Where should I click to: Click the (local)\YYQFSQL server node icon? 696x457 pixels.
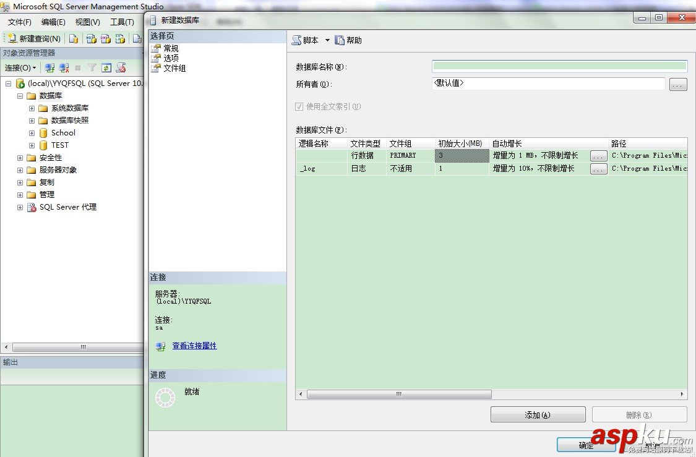click(20, 83)
